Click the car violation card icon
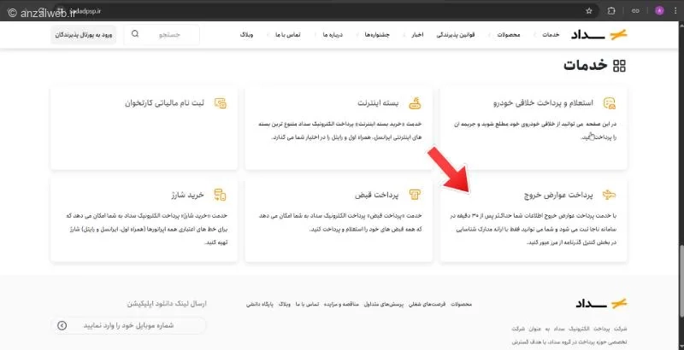The height and width of the screenshot is (350, 684). pos(610,103)
